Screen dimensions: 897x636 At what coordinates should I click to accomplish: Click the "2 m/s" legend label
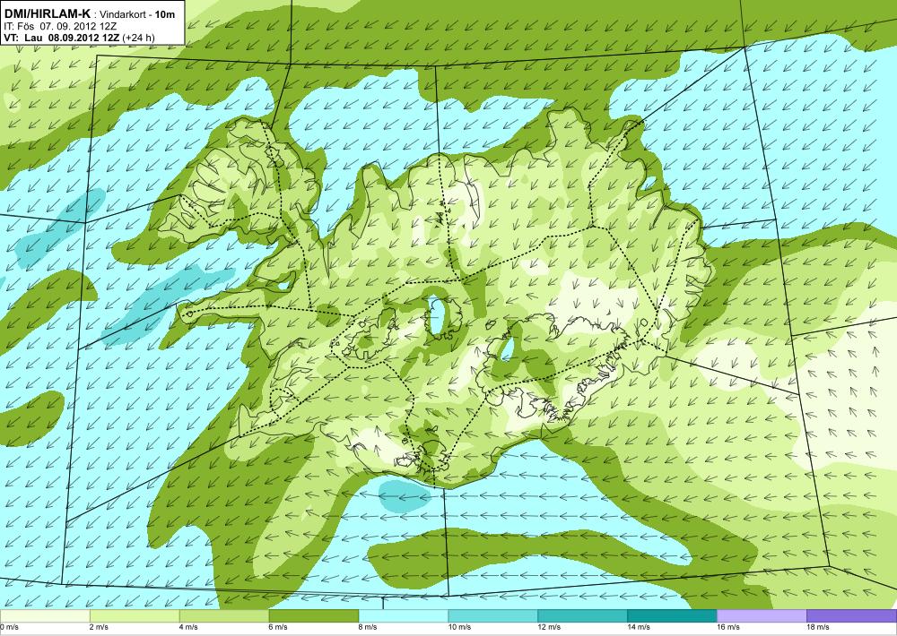[99, 627]
